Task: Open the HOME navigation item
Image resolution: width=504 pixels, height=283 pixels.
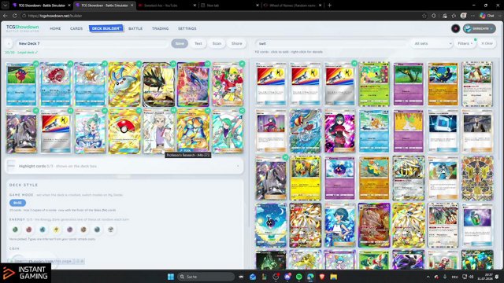Action: (55, 28)
